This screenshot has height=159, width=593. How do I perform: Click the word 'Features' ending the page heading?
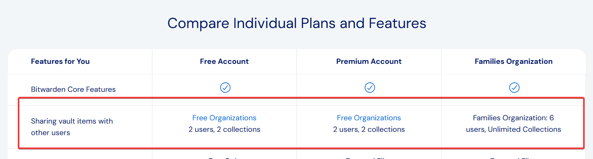[x=397, y=23]
